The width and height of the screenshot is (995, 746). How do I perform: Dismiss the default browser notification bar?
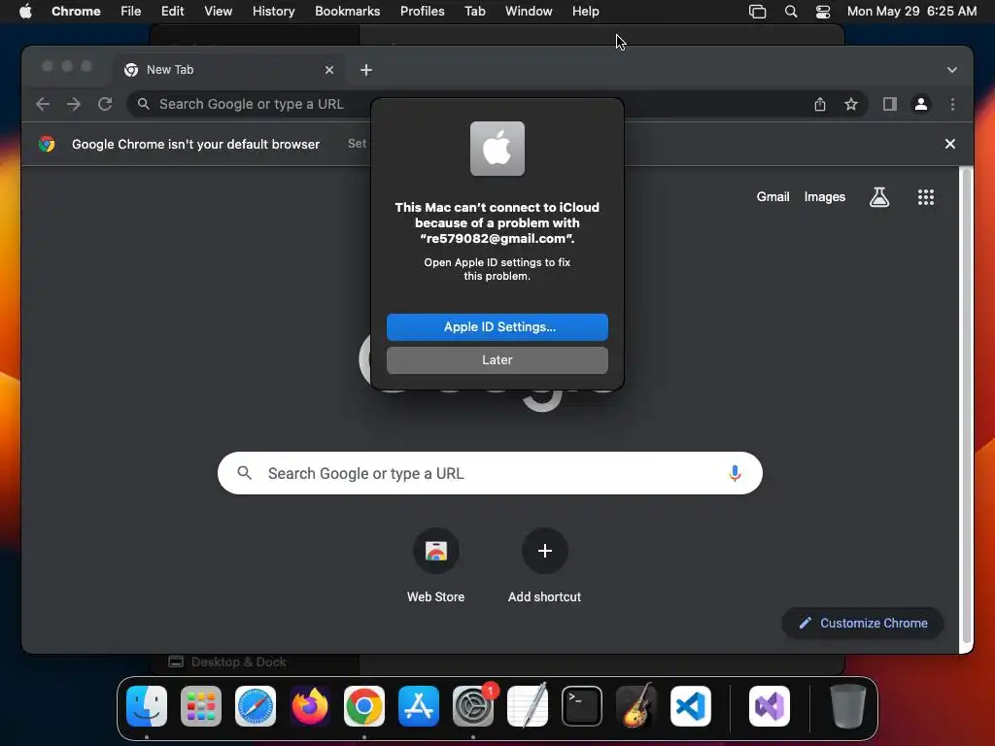(x=950, y=144)
